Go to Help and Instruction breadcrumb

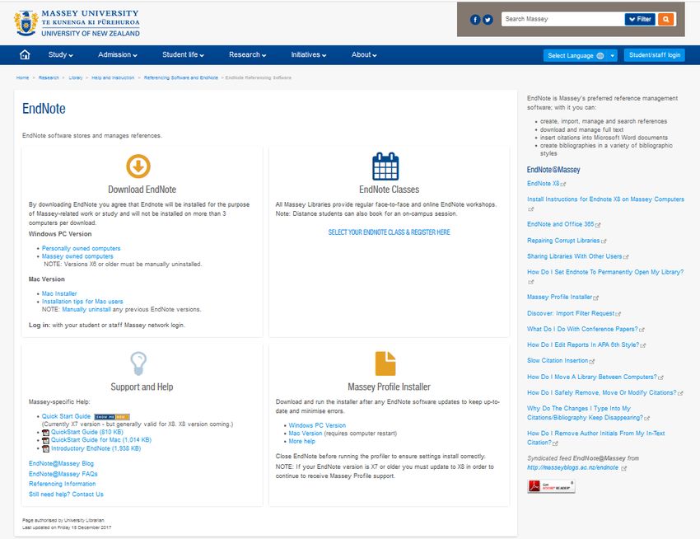tap(113, 77)
